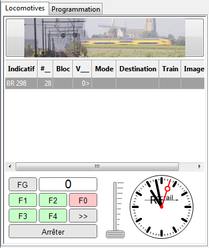Switch to the Locomotives tab
The height and width of the screenshot is (248, 209).
[x=25, y=8]
